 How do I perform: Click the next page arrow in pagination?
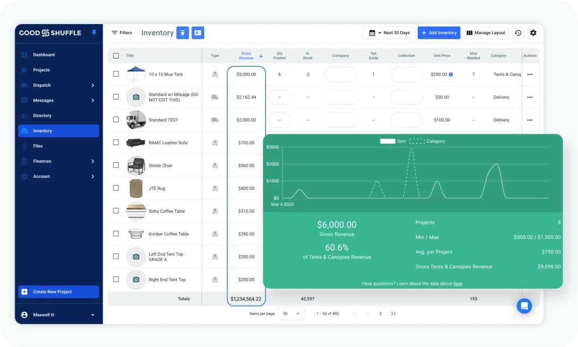pyautogui.click(x=380, y=313)
